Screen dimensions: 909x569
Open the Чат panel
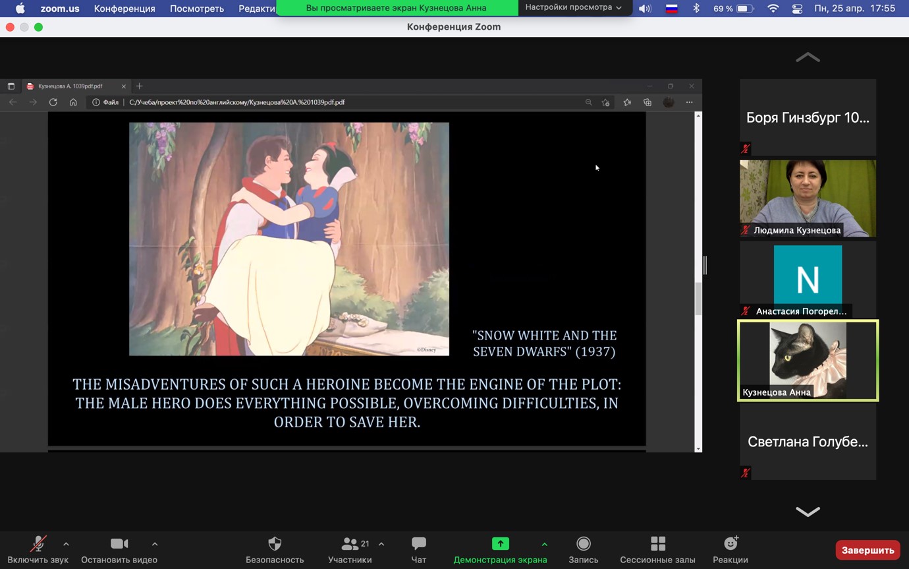pyautogui.click(x=419, y=550)
